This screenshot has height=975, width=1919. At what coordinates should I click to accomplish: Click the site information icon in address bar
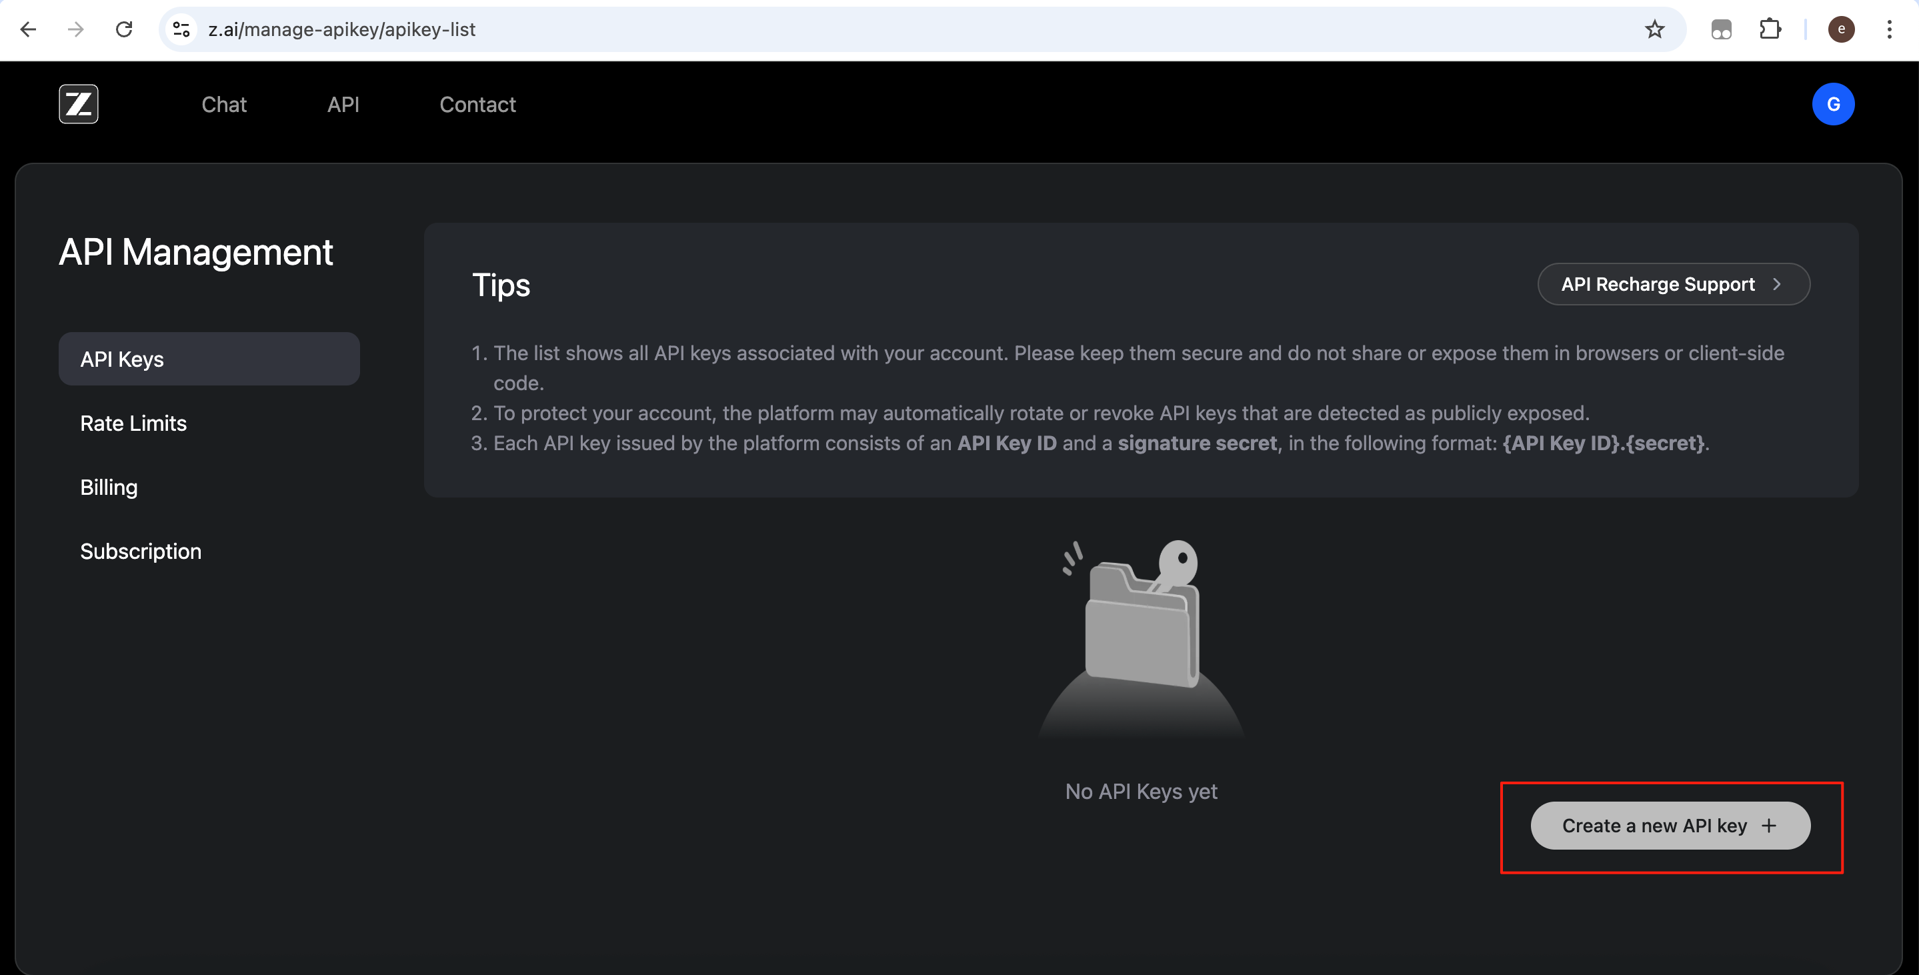(181, 29)
